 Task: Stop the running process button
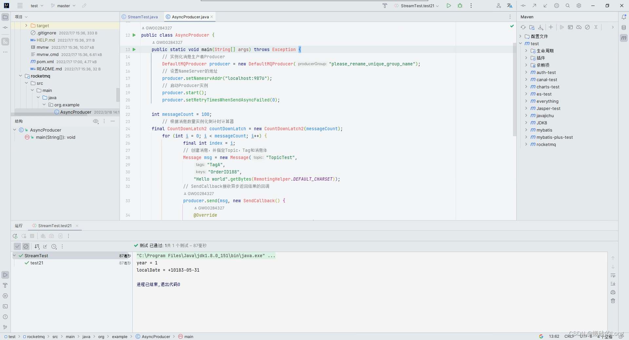32,236
